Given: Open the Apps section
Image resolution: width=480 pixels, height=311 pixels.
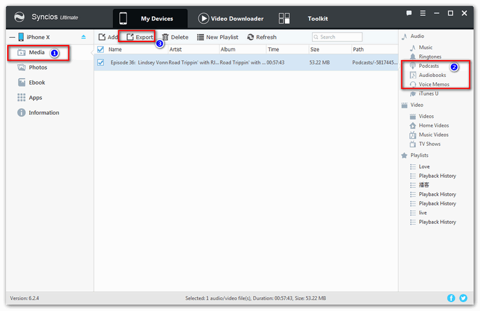Looking at the screenshot, I should pyautogui.click(x=29, y=98).
